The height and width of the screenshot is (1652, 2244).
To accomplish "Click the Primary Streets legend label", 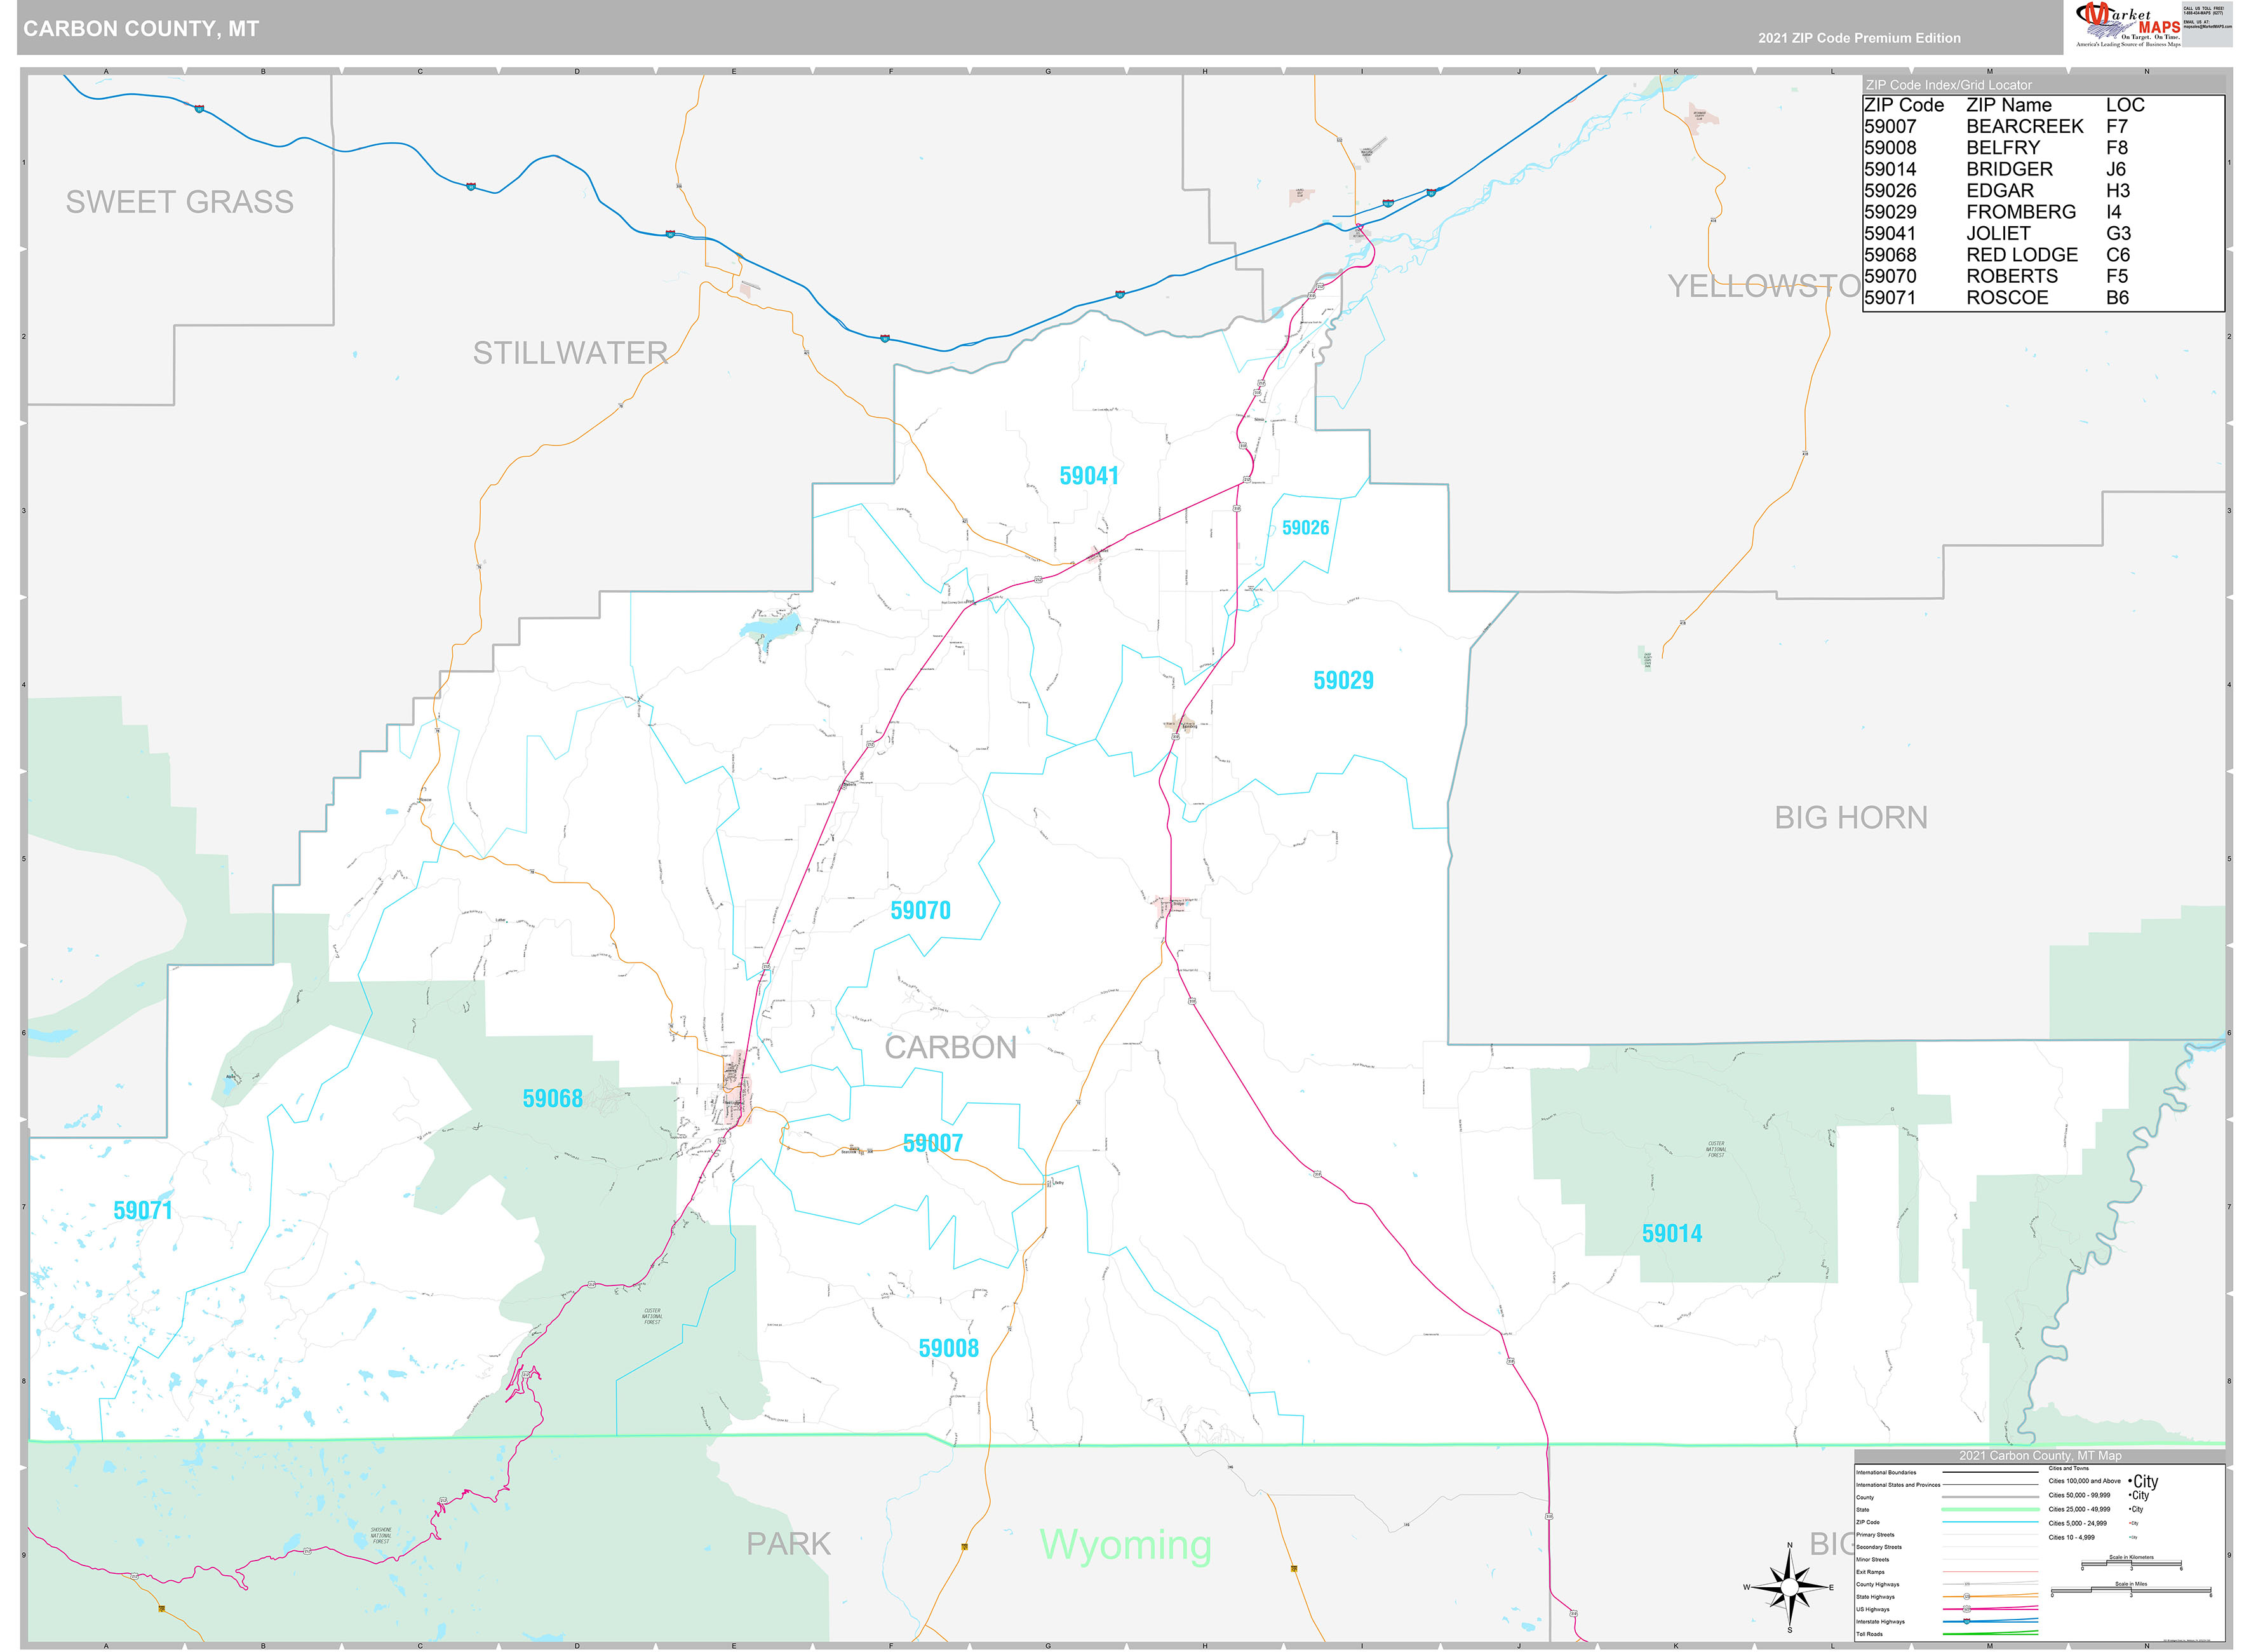I will click(1875, 1535).
